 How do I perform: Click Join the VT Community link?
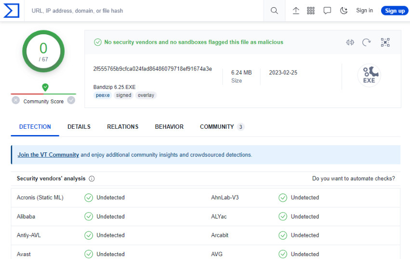click(48, 155)
